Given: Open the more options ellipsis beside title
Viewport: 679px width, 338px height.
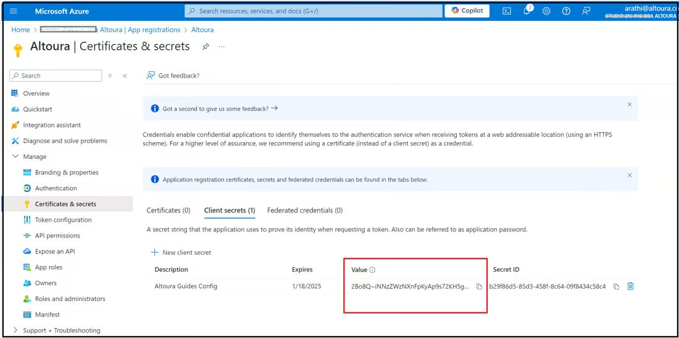Looking at the screenshot, I should coord(222,47).
